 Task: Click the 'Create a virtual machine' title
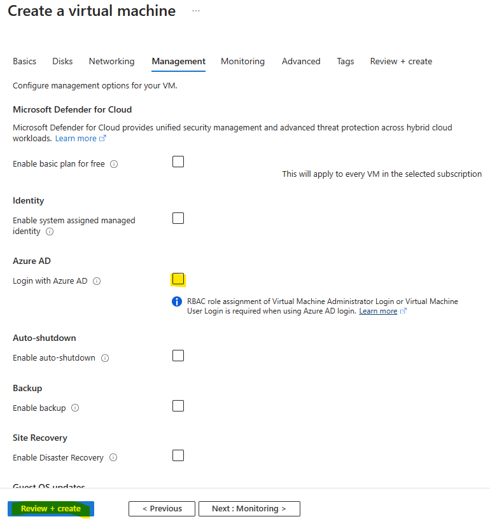92,11
